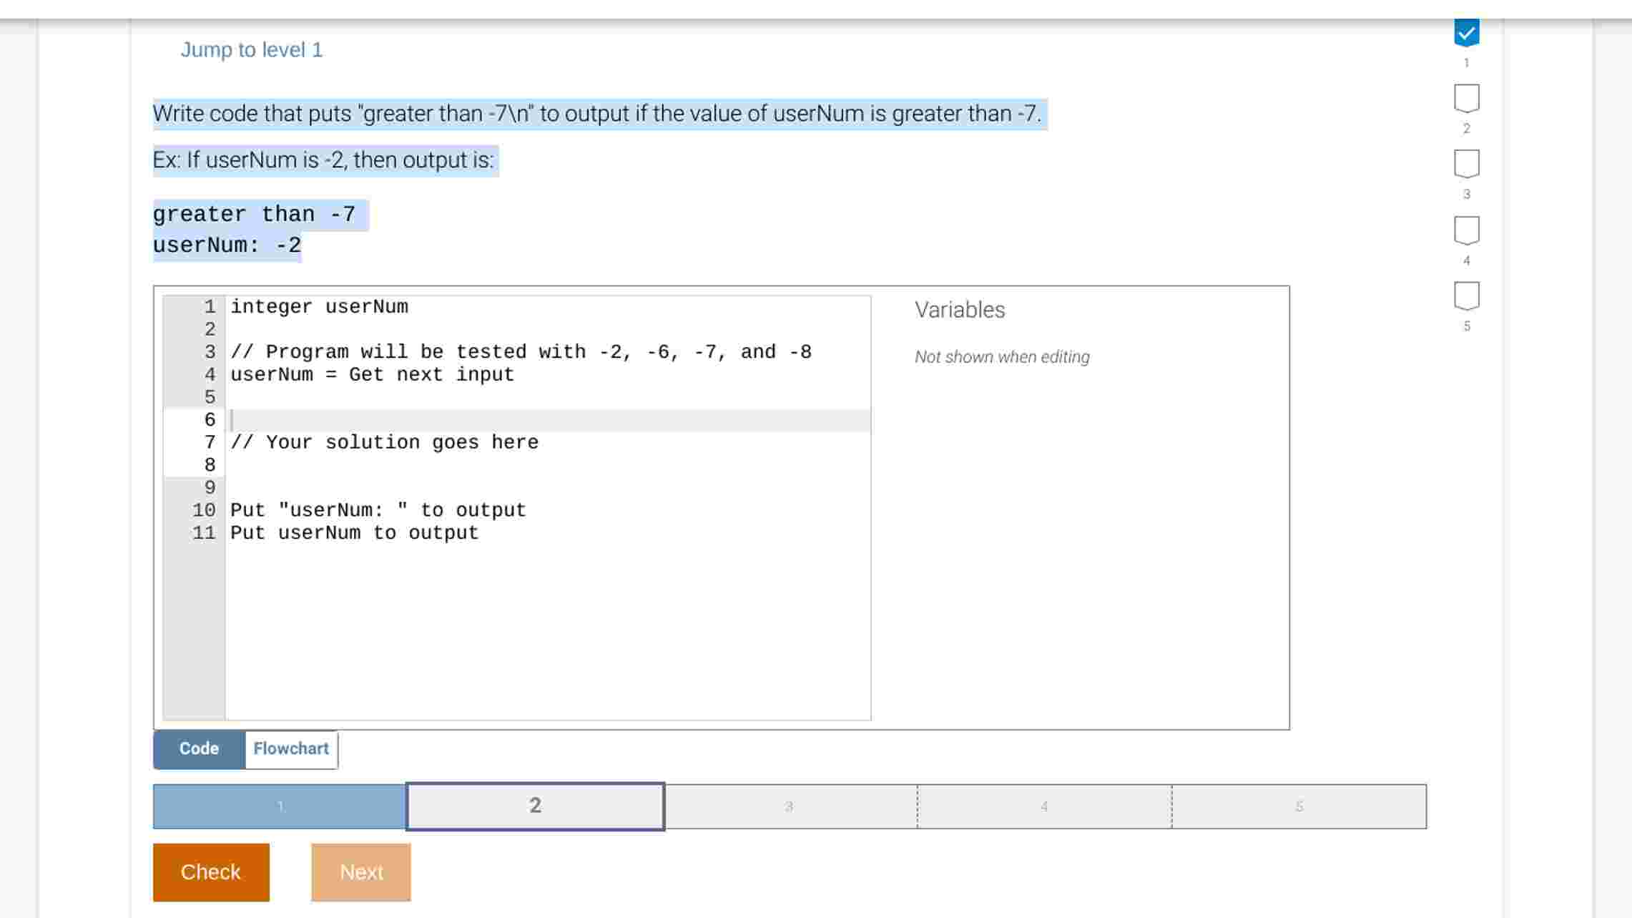1632x918 pixels.
Task: Select the level 5 shield indicator on the right
Action: pos(1467,296)
